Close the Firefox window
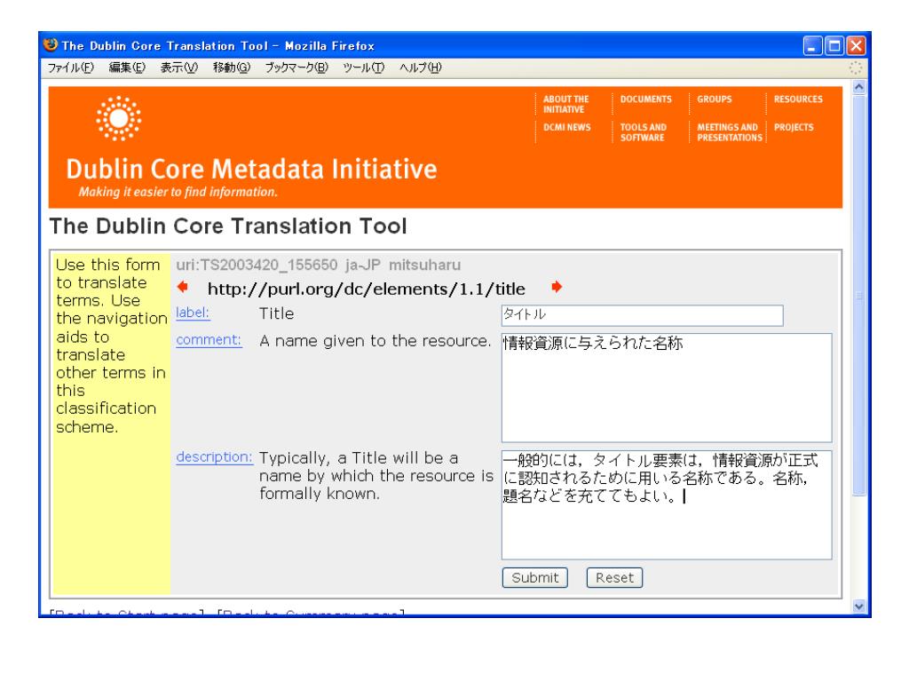Screen dimensions: 909x682 (x=856, y=45)
